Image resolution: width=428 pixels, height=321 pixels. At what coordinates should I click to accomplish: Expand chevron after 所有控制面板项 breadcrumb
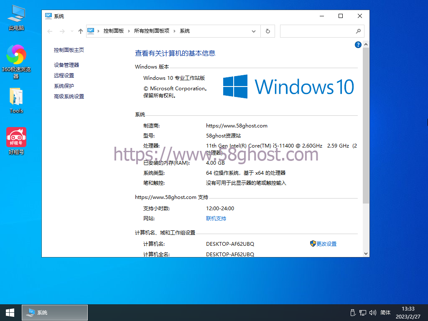pyautogui.click(x=174, y=31)
